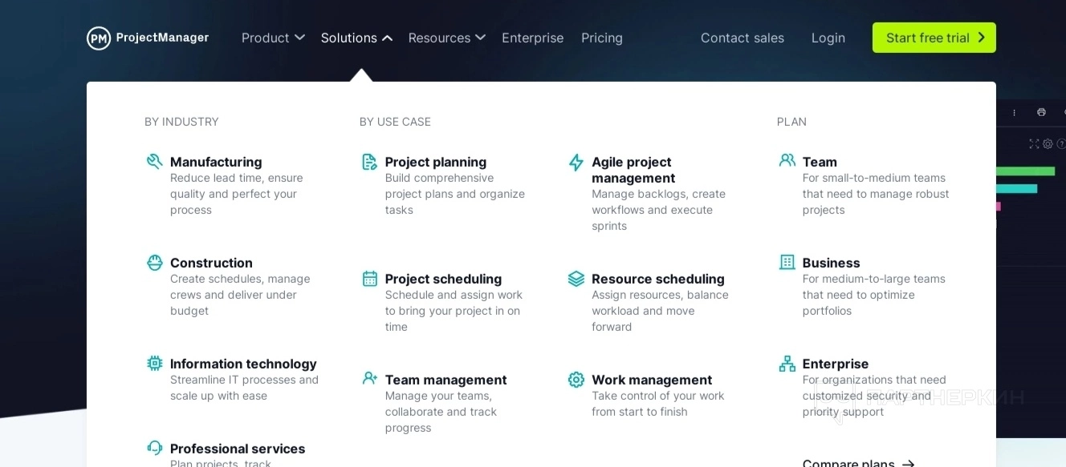Collapse the Solutions dropdown menu
This screenshot has width=1066, height=467.
click(x=356, y=38)
